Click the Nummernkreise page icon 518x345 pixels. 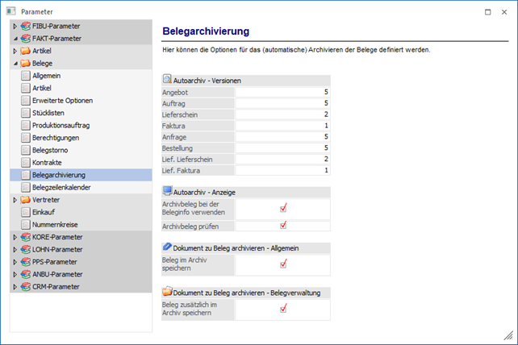coord(25,224)
